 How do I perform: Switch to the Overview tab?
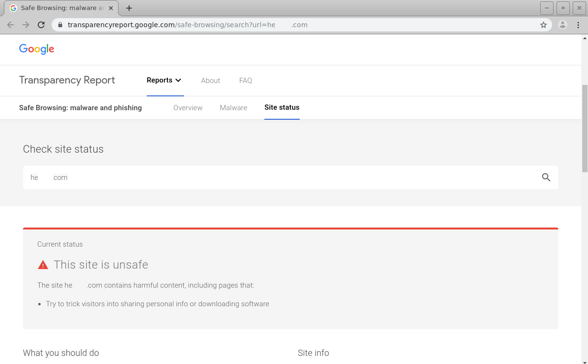[x=188, y=108]
